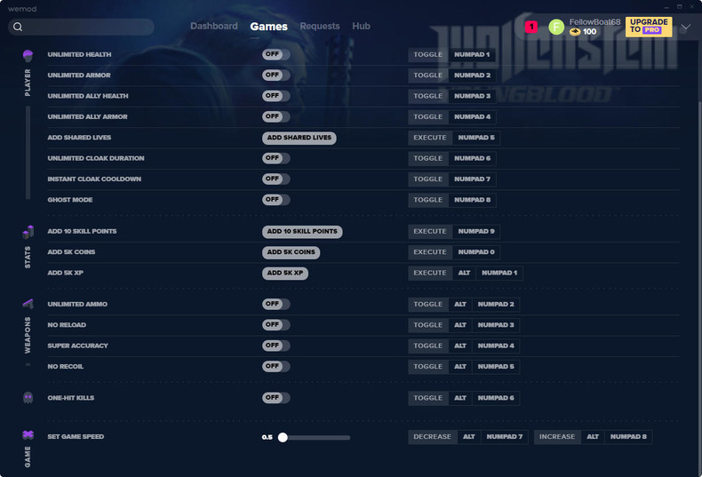Open the Requests tab
The image size is (702, 477).
pos(320,27)
